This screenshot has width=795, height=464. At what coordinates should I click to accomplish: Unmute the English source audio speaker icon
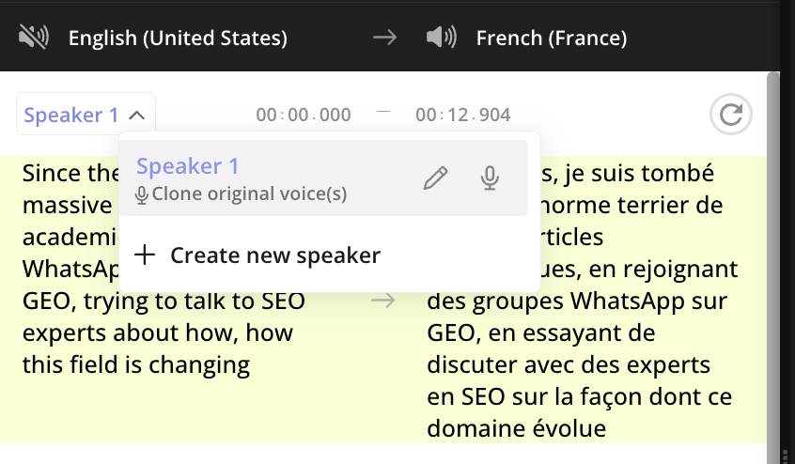33,38
